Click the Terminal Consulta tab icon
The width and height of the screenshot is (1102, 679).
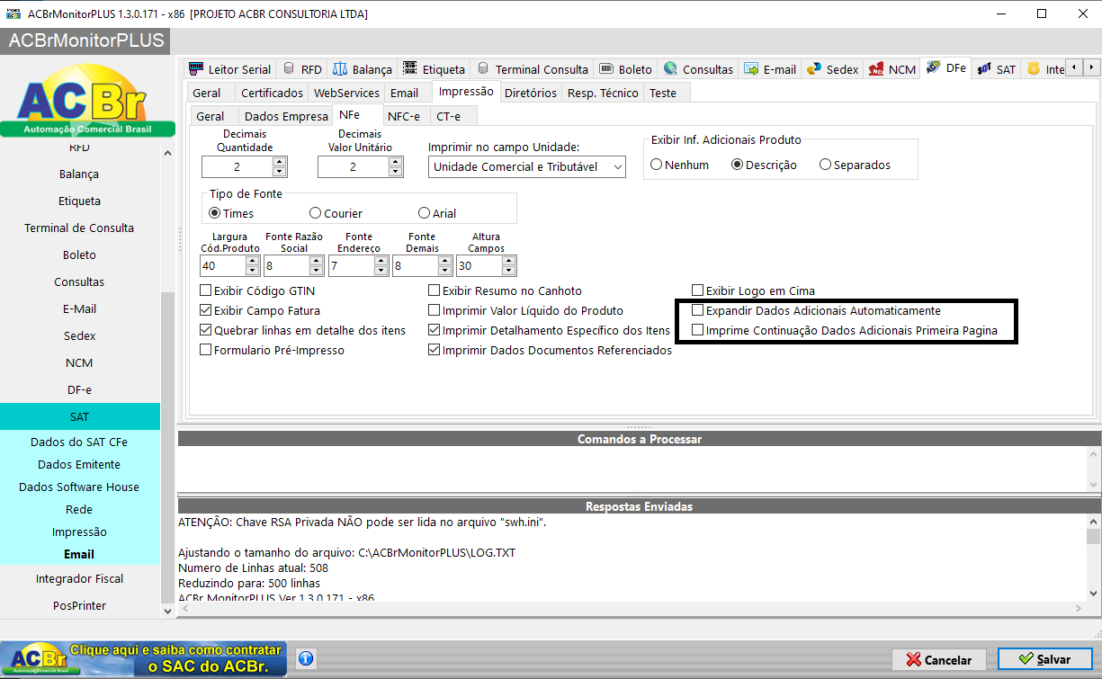coord(483,68)
